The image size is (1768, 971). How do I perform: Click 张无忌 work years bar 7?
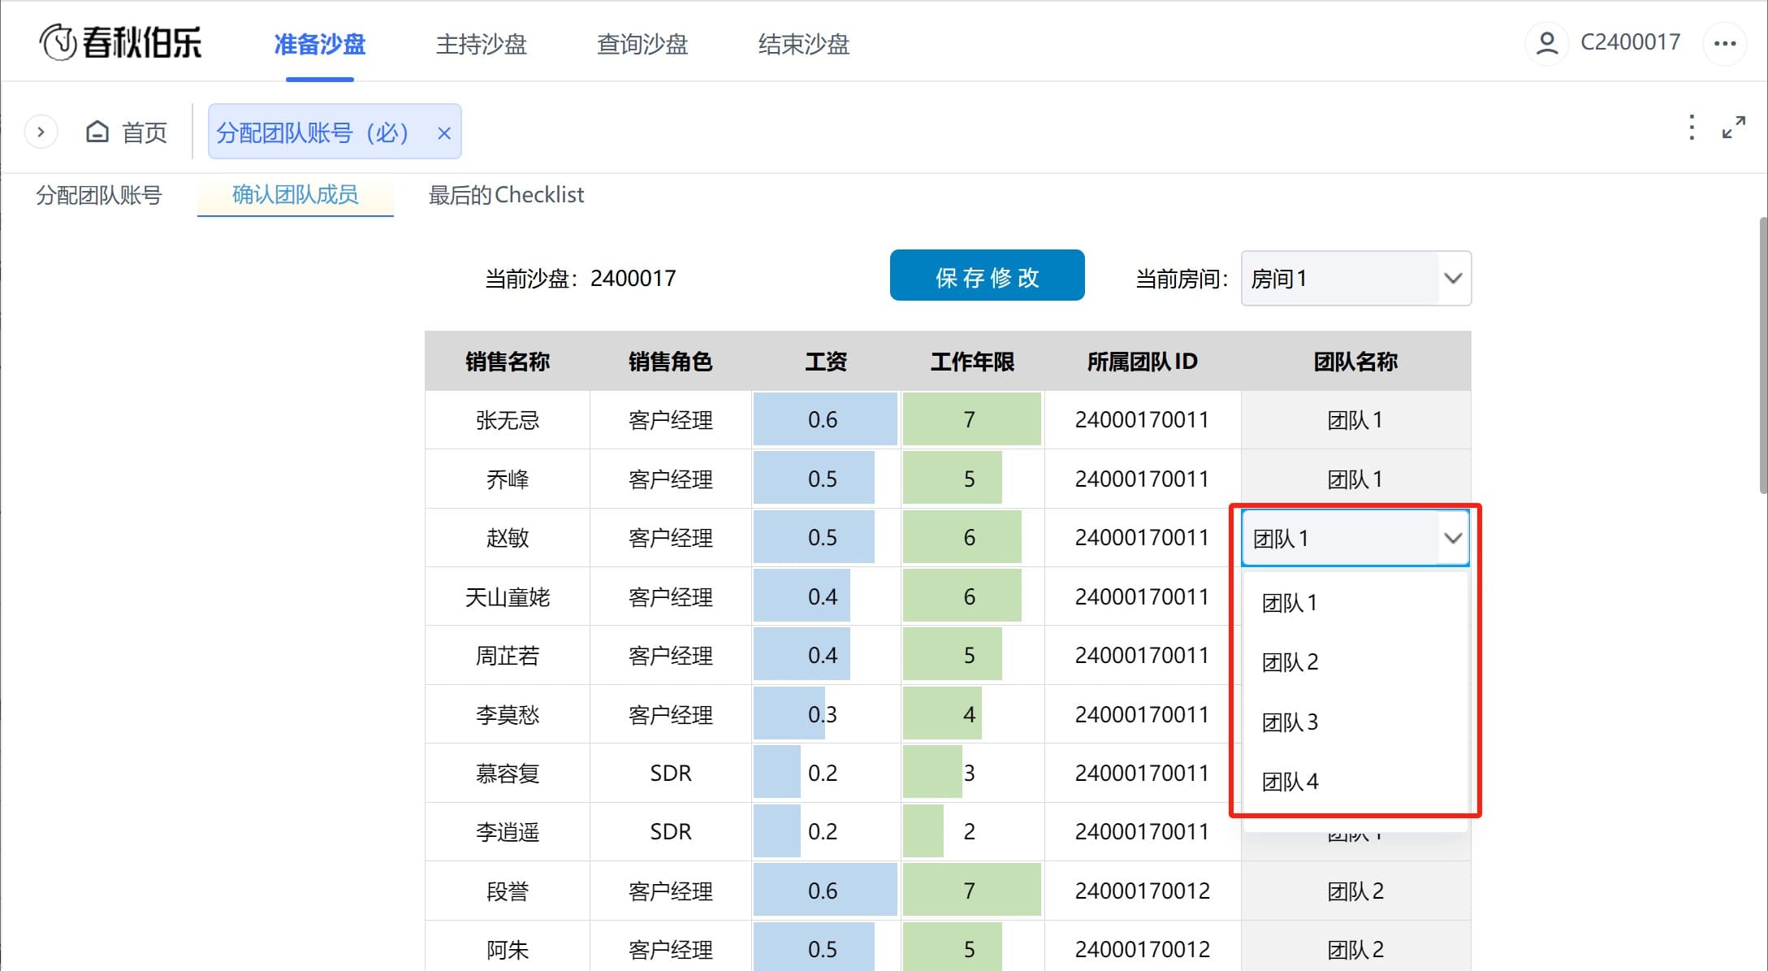coord(971,419)
